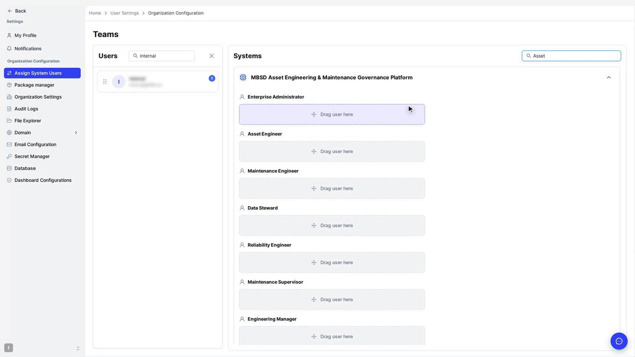Click the Enterprise Administrator drop zone
635x357 pixels.
pyautogui.click(x=332, y=114)
